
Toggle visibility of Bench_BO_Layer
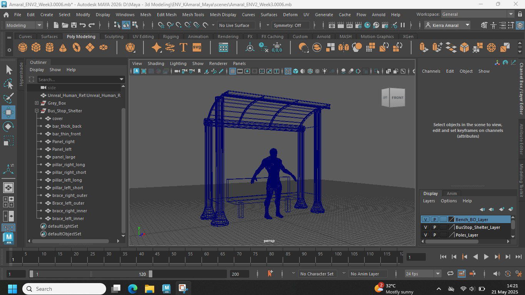[425, 220]
